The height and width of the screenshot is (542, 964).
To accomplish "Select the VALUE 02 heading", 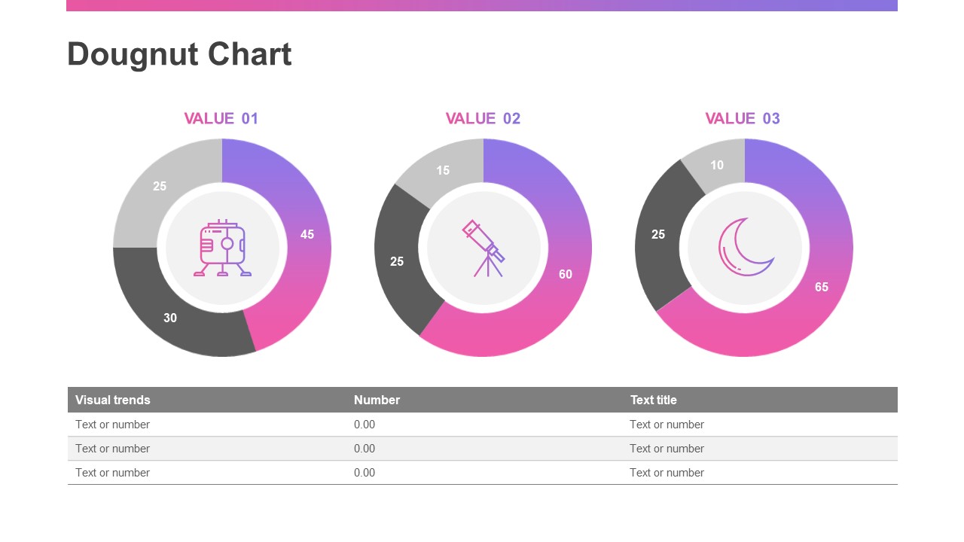I will pyautogui.click(x=483, y=118).
